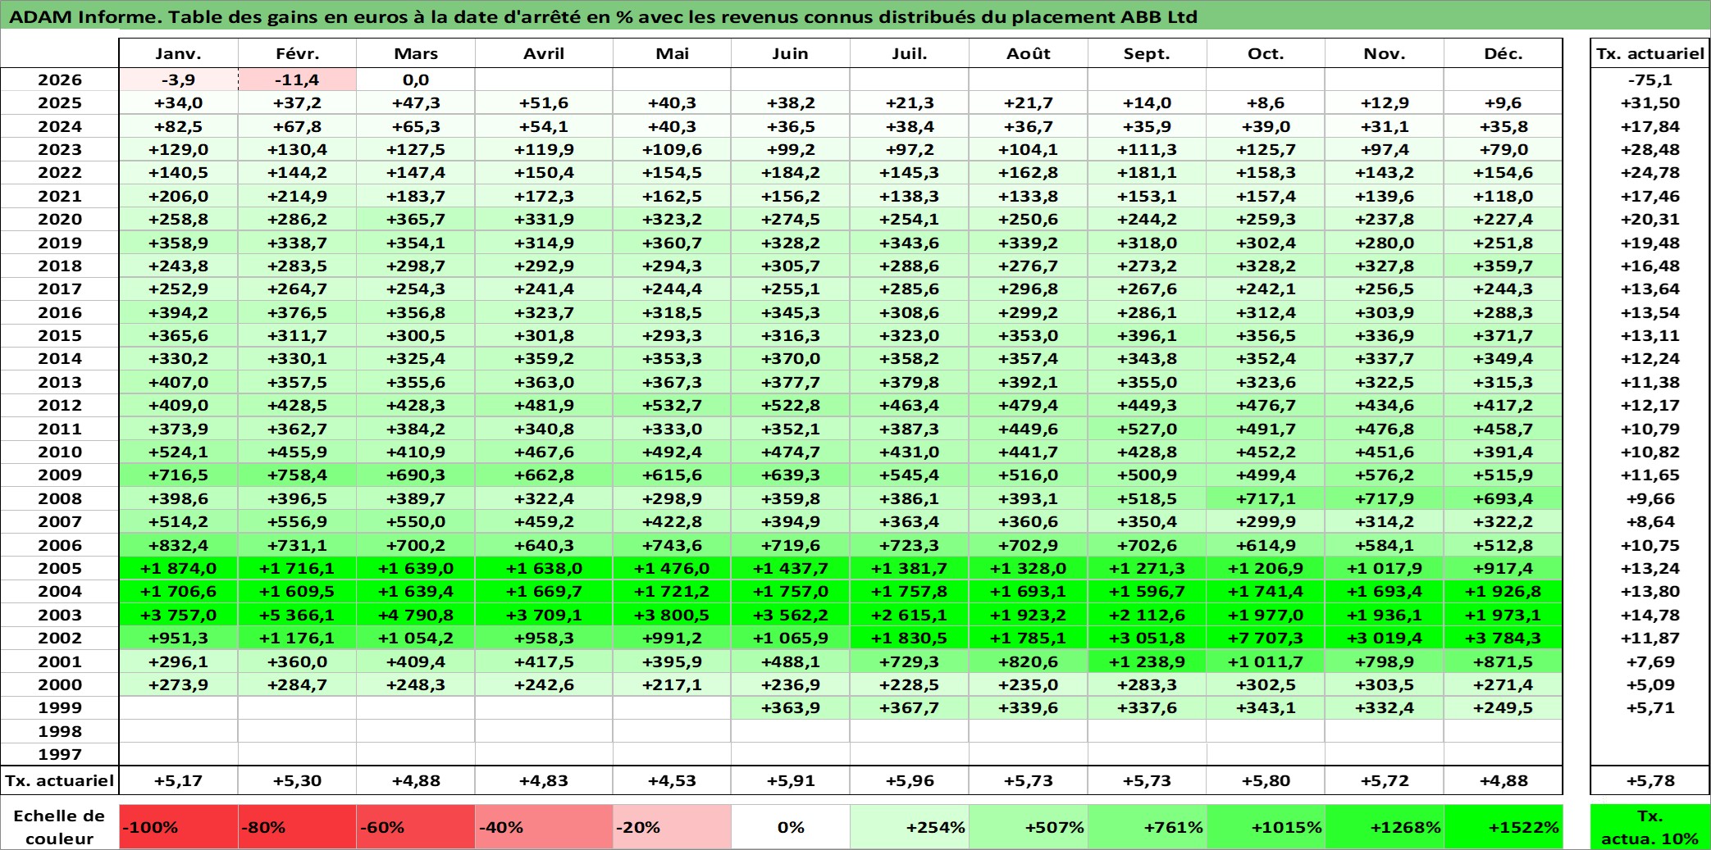This screenshot has height=850, width=1711.
Task: Click the +1268% color scale swatch
Action: tap(1385, 827)
